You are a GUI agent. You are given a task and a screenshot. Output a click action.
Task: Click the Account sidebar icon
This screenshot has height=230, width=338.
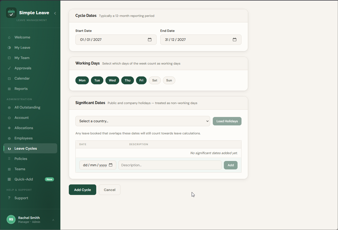[x=9, y=118]
